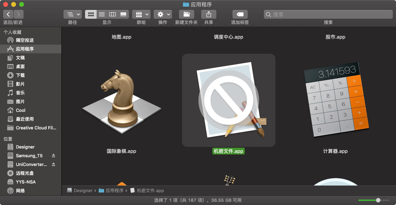Click 应用程序 in the path bar
This screenshot has height=205, width=396.
pyautogui.click(x=111, y=191)
